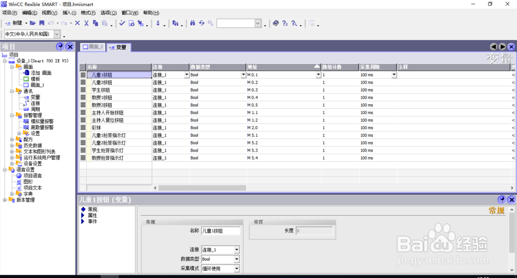
Task: Click the consistency check checkmark icon
Action: (122, 23)
